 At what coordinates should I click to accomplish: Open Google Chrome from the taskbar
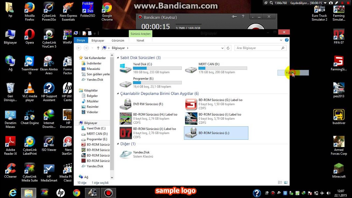(x=76, y=193)
